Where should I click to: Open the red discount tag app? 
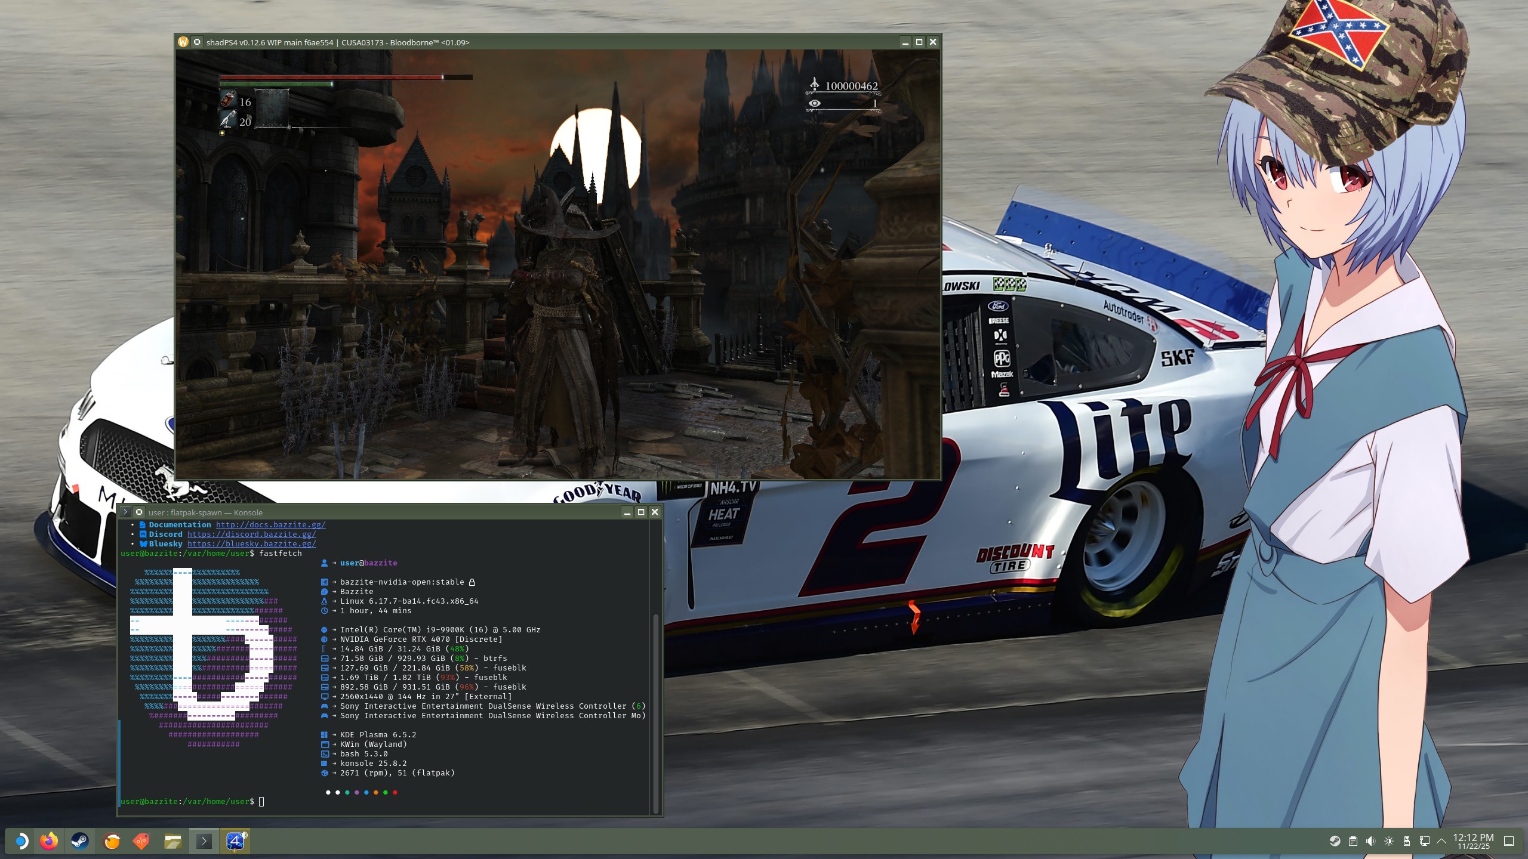141,841
